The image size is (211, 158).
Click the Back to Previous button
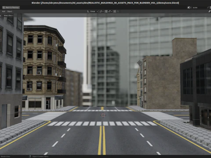click(x=11, y=7)
